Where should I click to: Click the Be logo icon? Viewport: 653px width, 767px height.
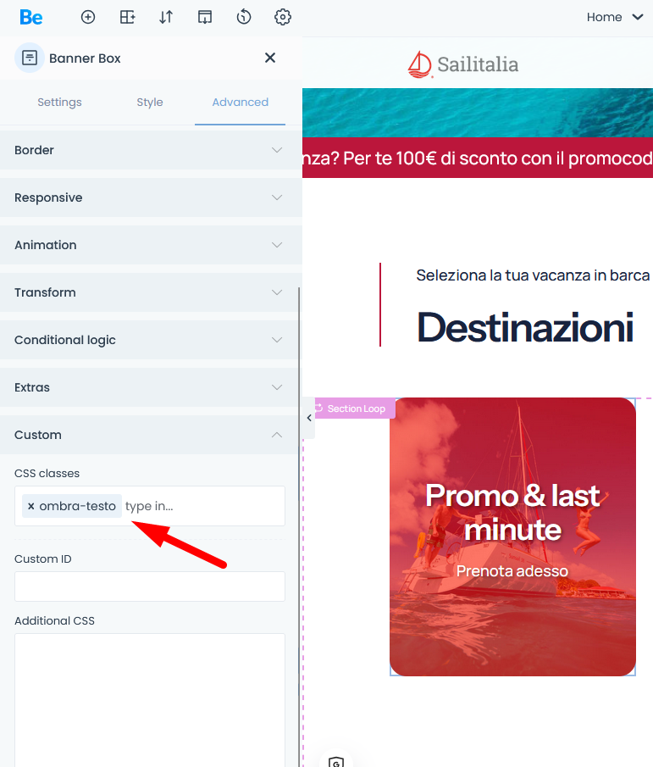[30, 17]
